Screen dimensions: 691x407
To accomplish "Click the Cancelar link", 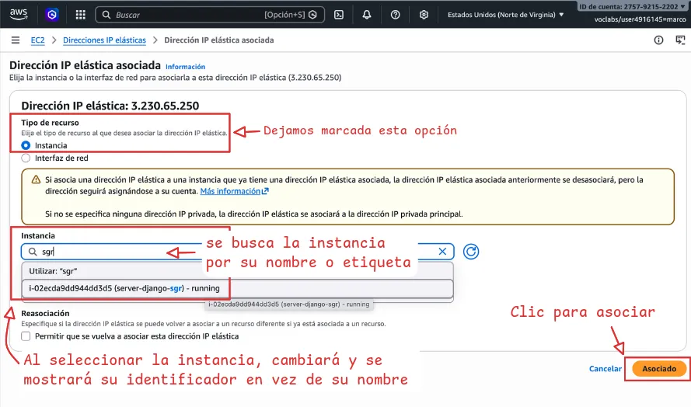I will [x=605, y=369].
